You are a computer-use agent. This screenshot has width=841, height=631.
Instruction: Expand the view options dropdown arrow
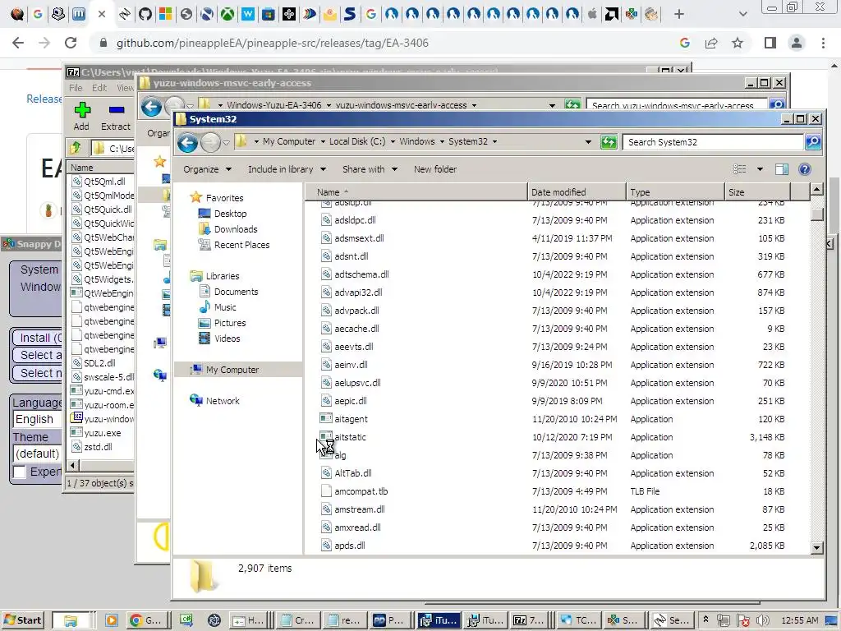(x=760, y=169)
